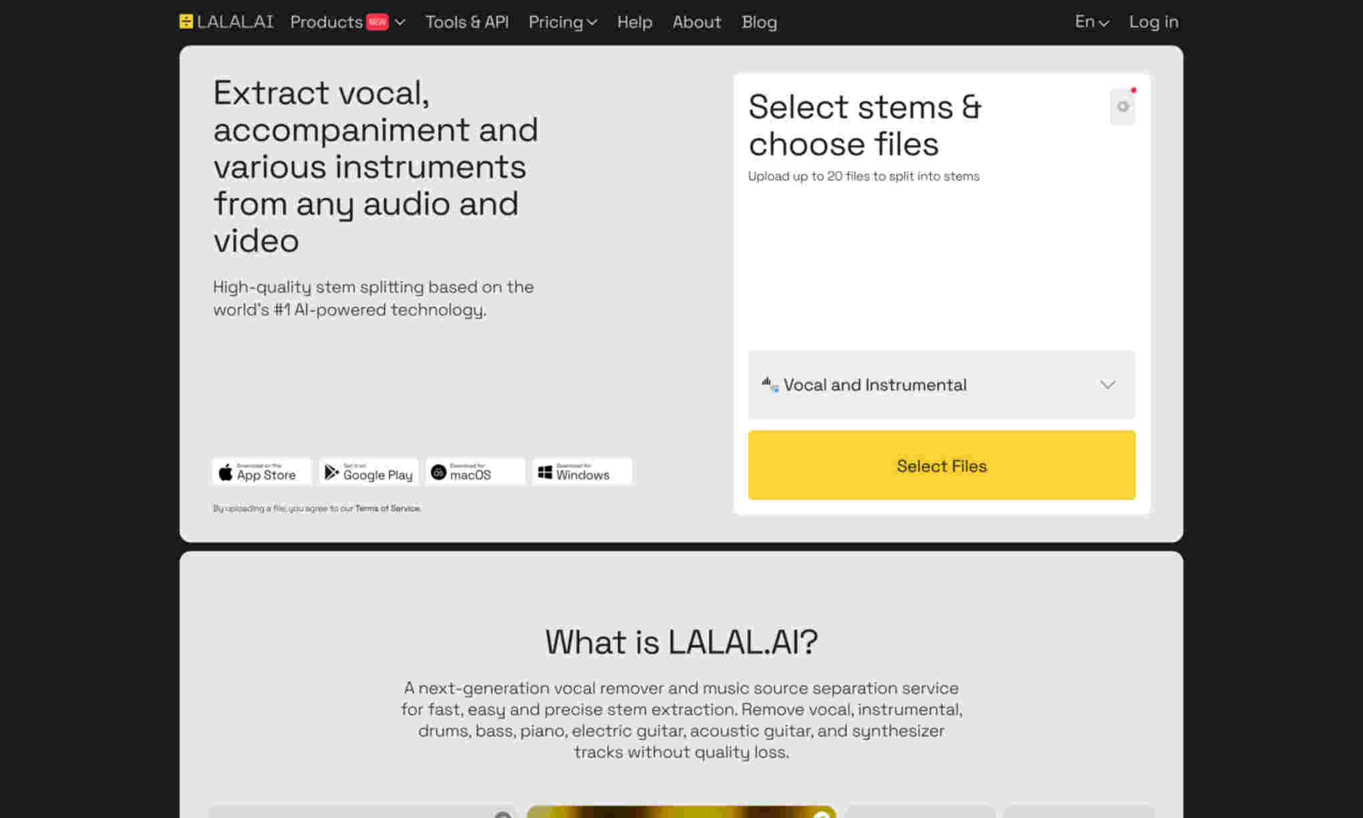Open the Tools & API menu item
Screen dimensions: 1363x818
pyautogui.click(x=467, y=21)
